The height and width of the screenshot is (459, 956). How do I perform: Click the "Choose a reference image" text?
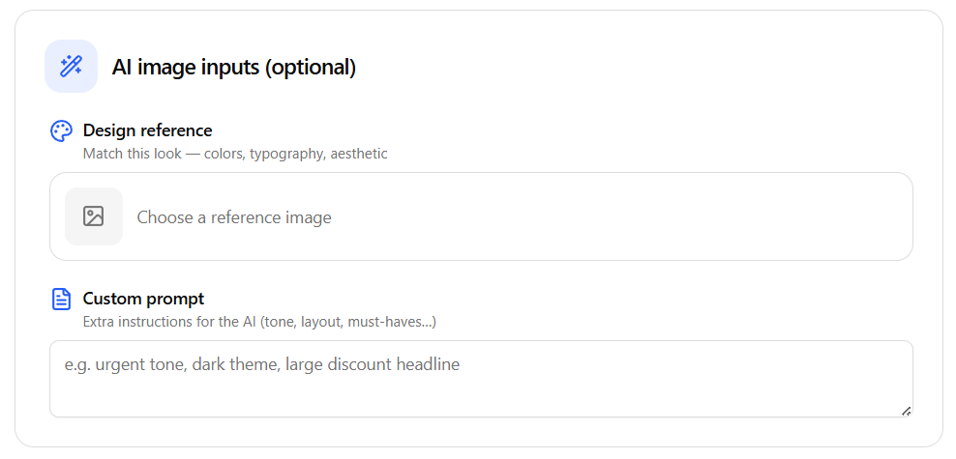[x=234, y=217]
